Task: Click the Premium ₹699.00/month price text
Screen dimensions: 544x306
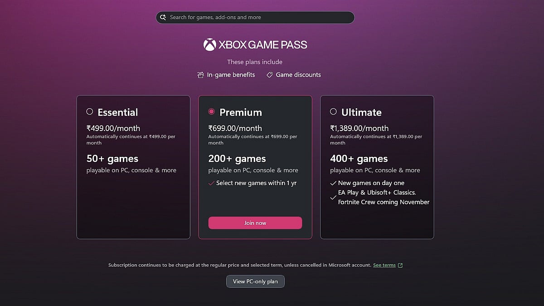Action: pyautogui.click(x=235, y=128)
